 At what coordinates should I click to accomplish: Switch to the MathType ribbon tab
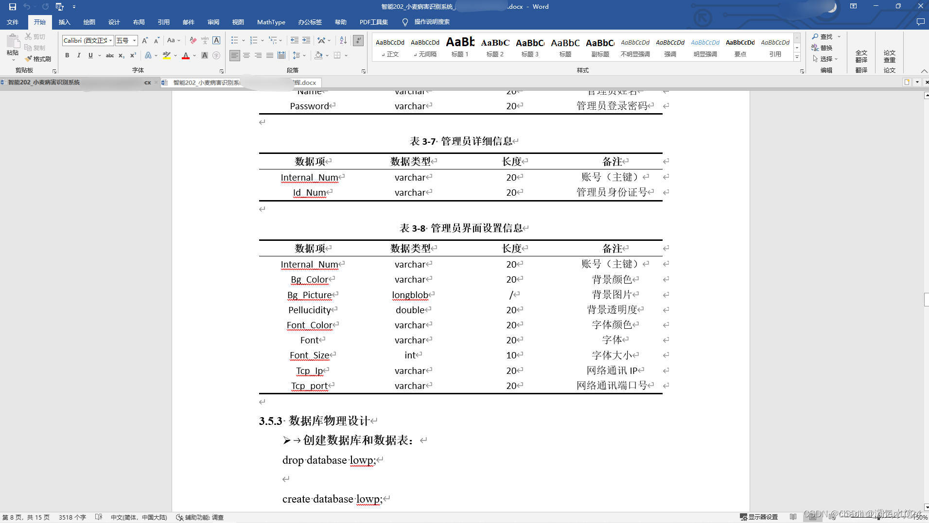coord(271,22)
